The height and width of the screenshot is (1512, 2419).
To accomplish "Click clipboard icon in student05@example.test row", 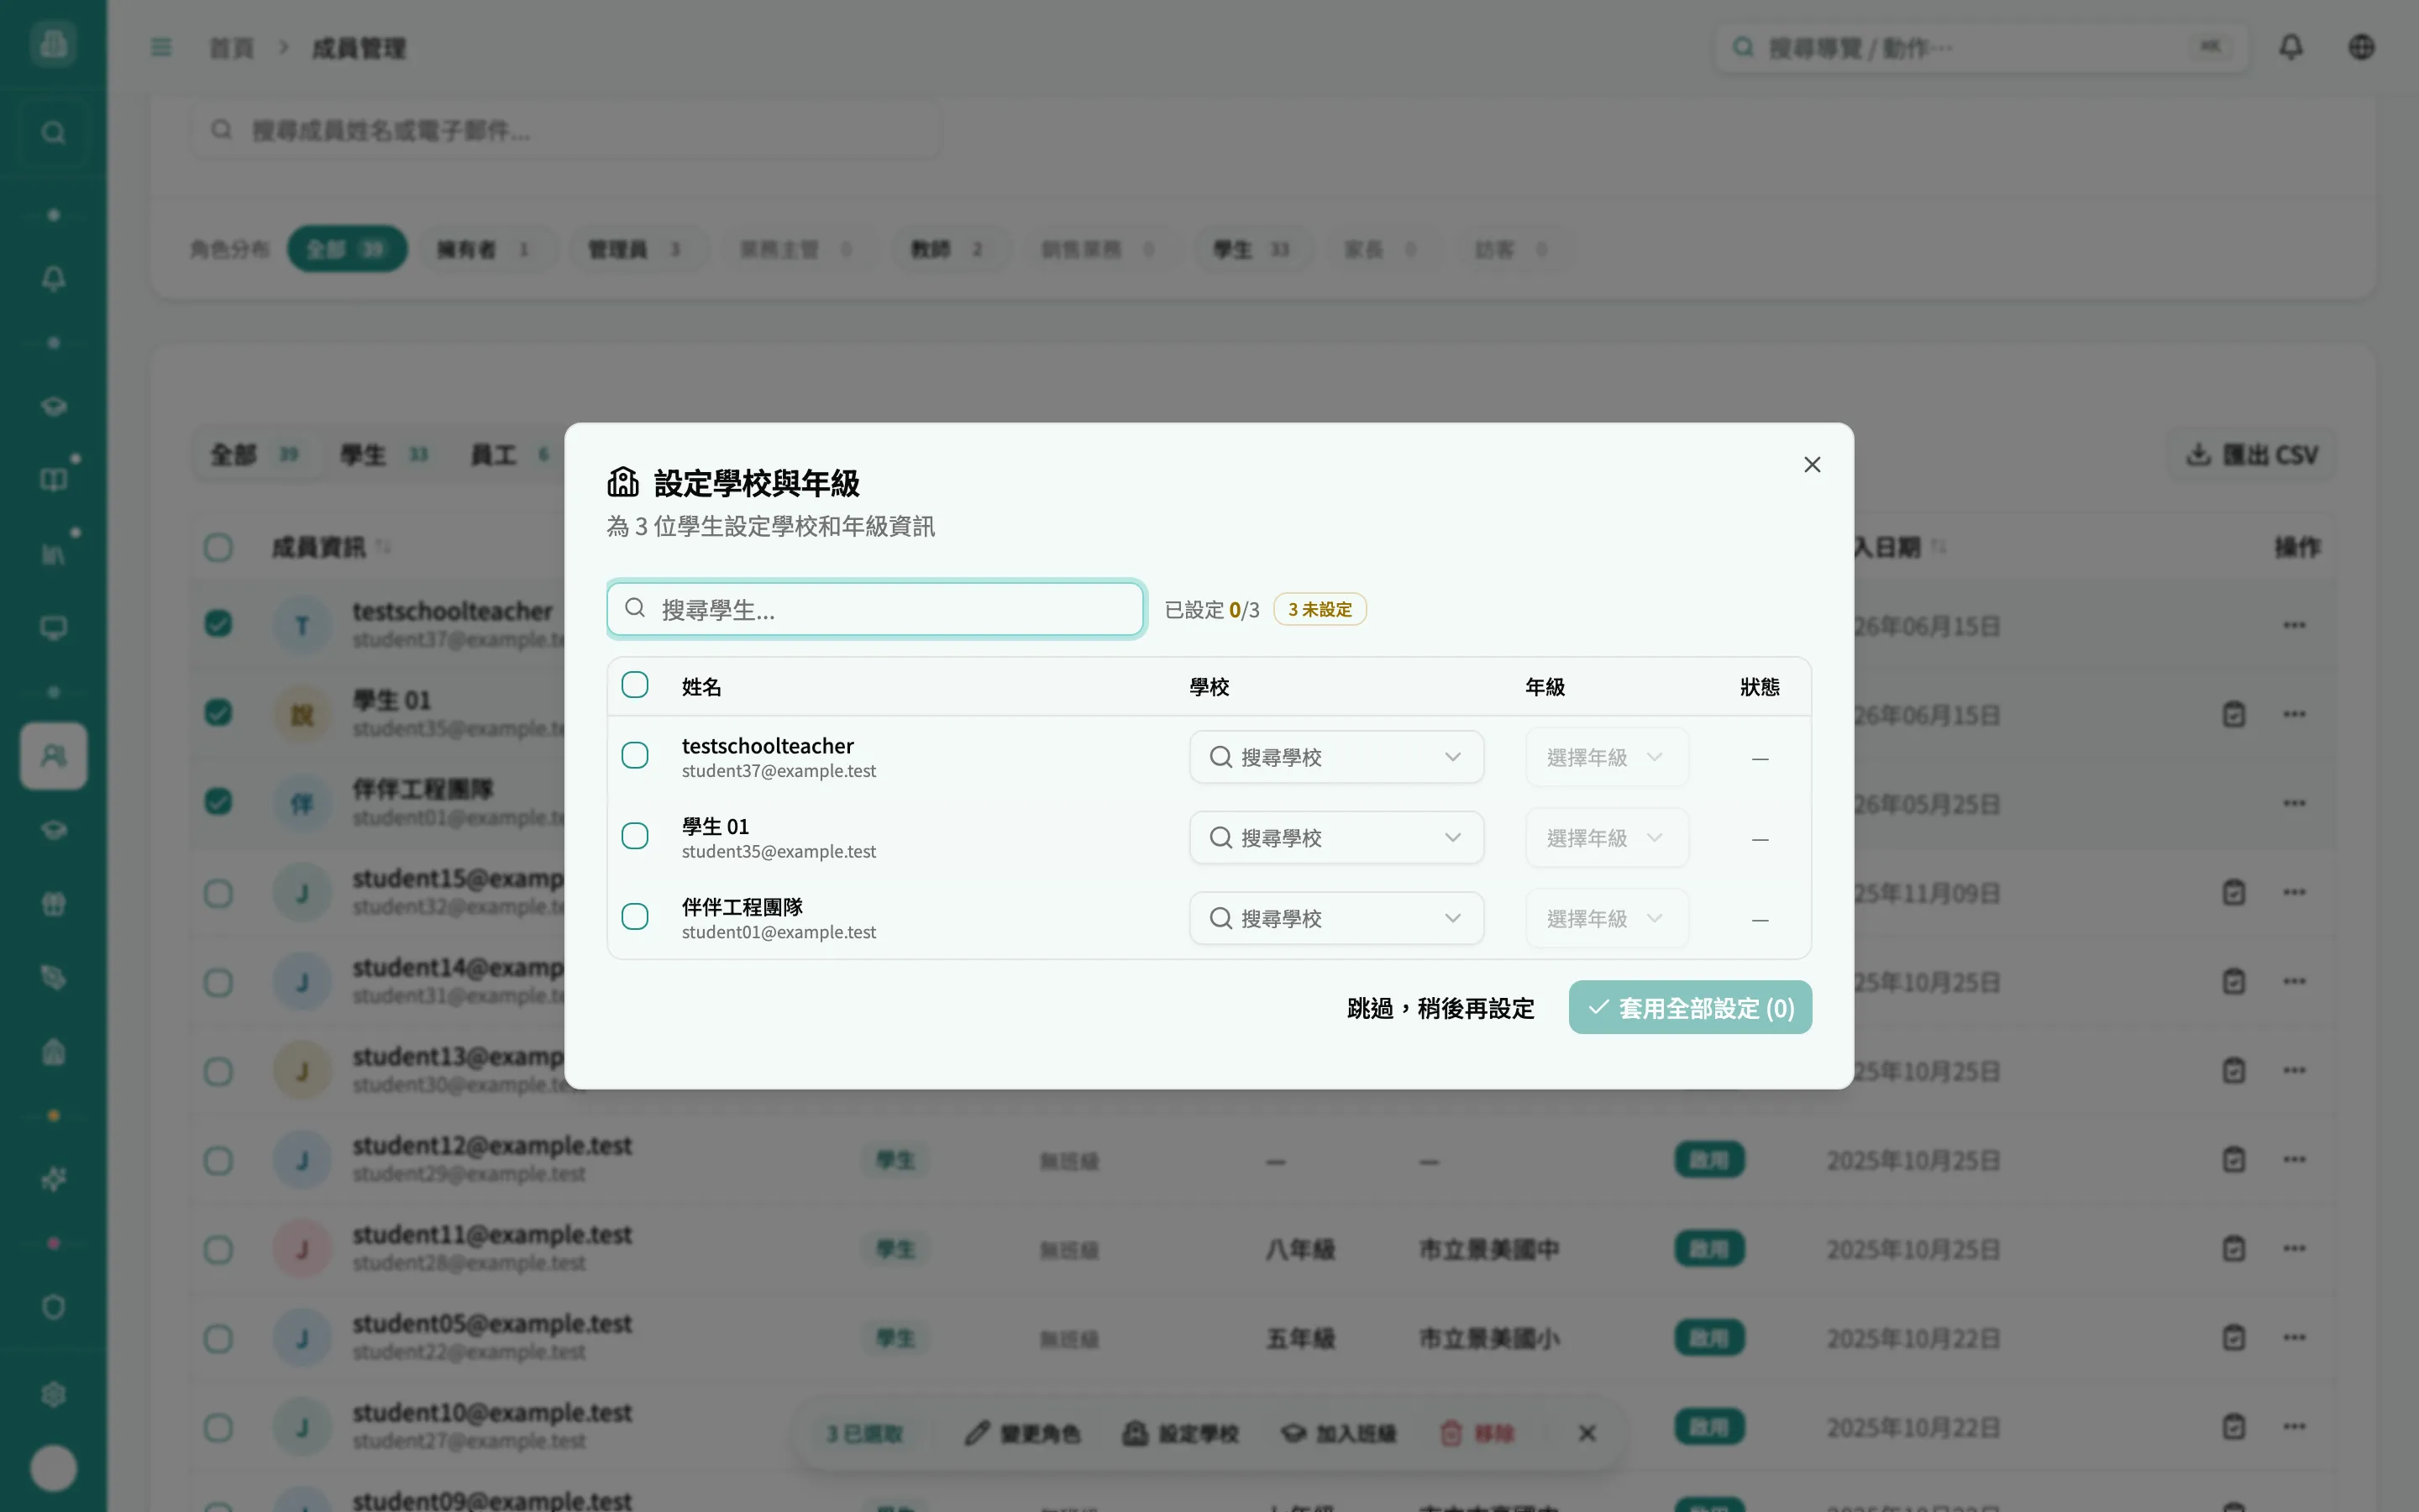I will click(2234, 1337).
